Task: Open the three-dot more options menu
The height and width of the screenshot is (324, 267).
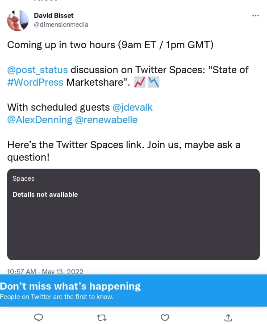Action: tap(255, 16)
